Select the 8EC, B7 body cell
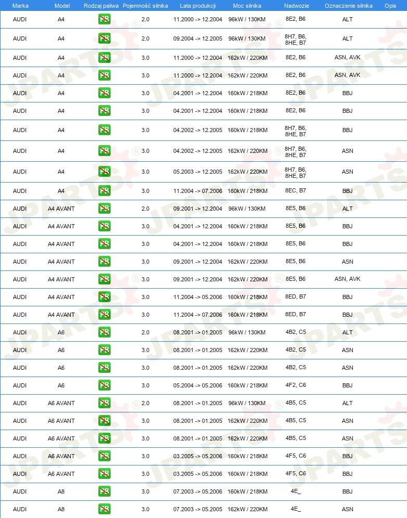 tap(296, 190)
